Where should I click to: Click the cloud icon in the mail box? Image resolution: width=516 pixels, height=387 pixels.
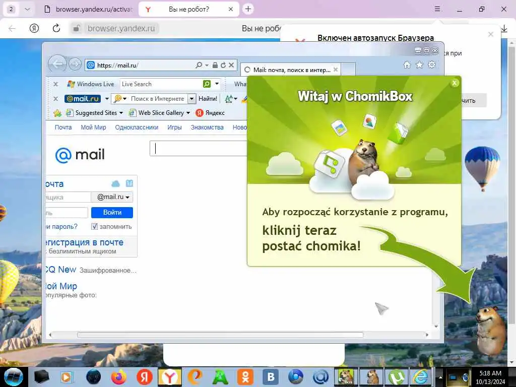(115, 183)
